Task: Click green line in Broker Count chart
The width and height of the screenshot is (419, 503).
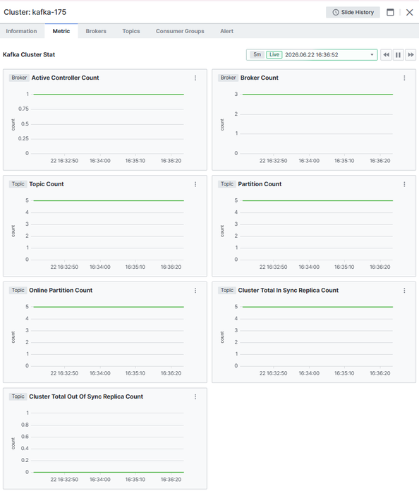Action: coord(317,95)
